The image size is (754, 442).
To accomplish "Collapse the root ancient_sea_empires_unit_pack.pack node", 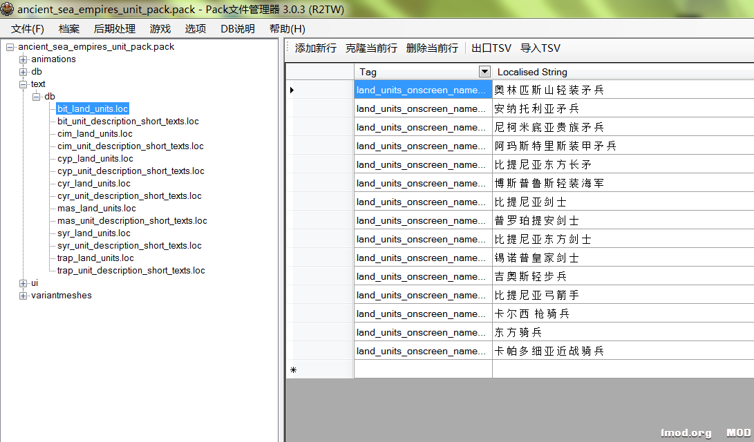I will coord(9,46).
